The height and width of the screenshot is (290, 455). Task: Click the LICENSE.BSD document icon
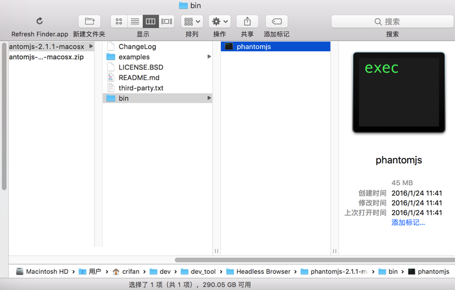pyautogui.click(x=111, y=67)
